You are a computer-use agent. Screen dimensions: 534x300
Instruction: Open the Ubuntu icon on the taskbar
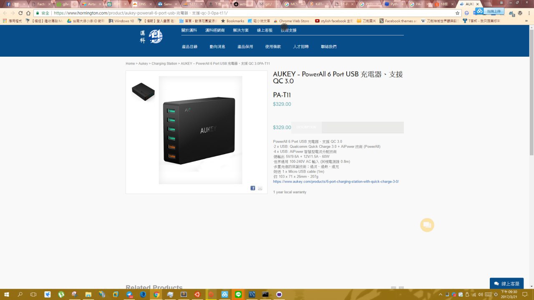pos(197,294)
